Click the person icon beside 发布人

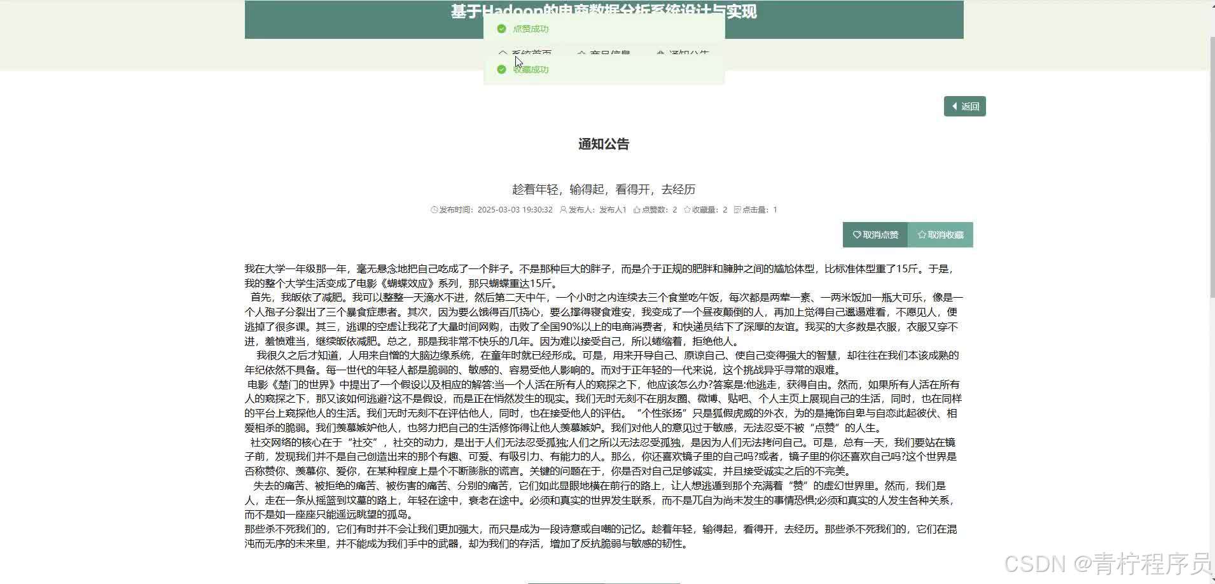[564, 210]
